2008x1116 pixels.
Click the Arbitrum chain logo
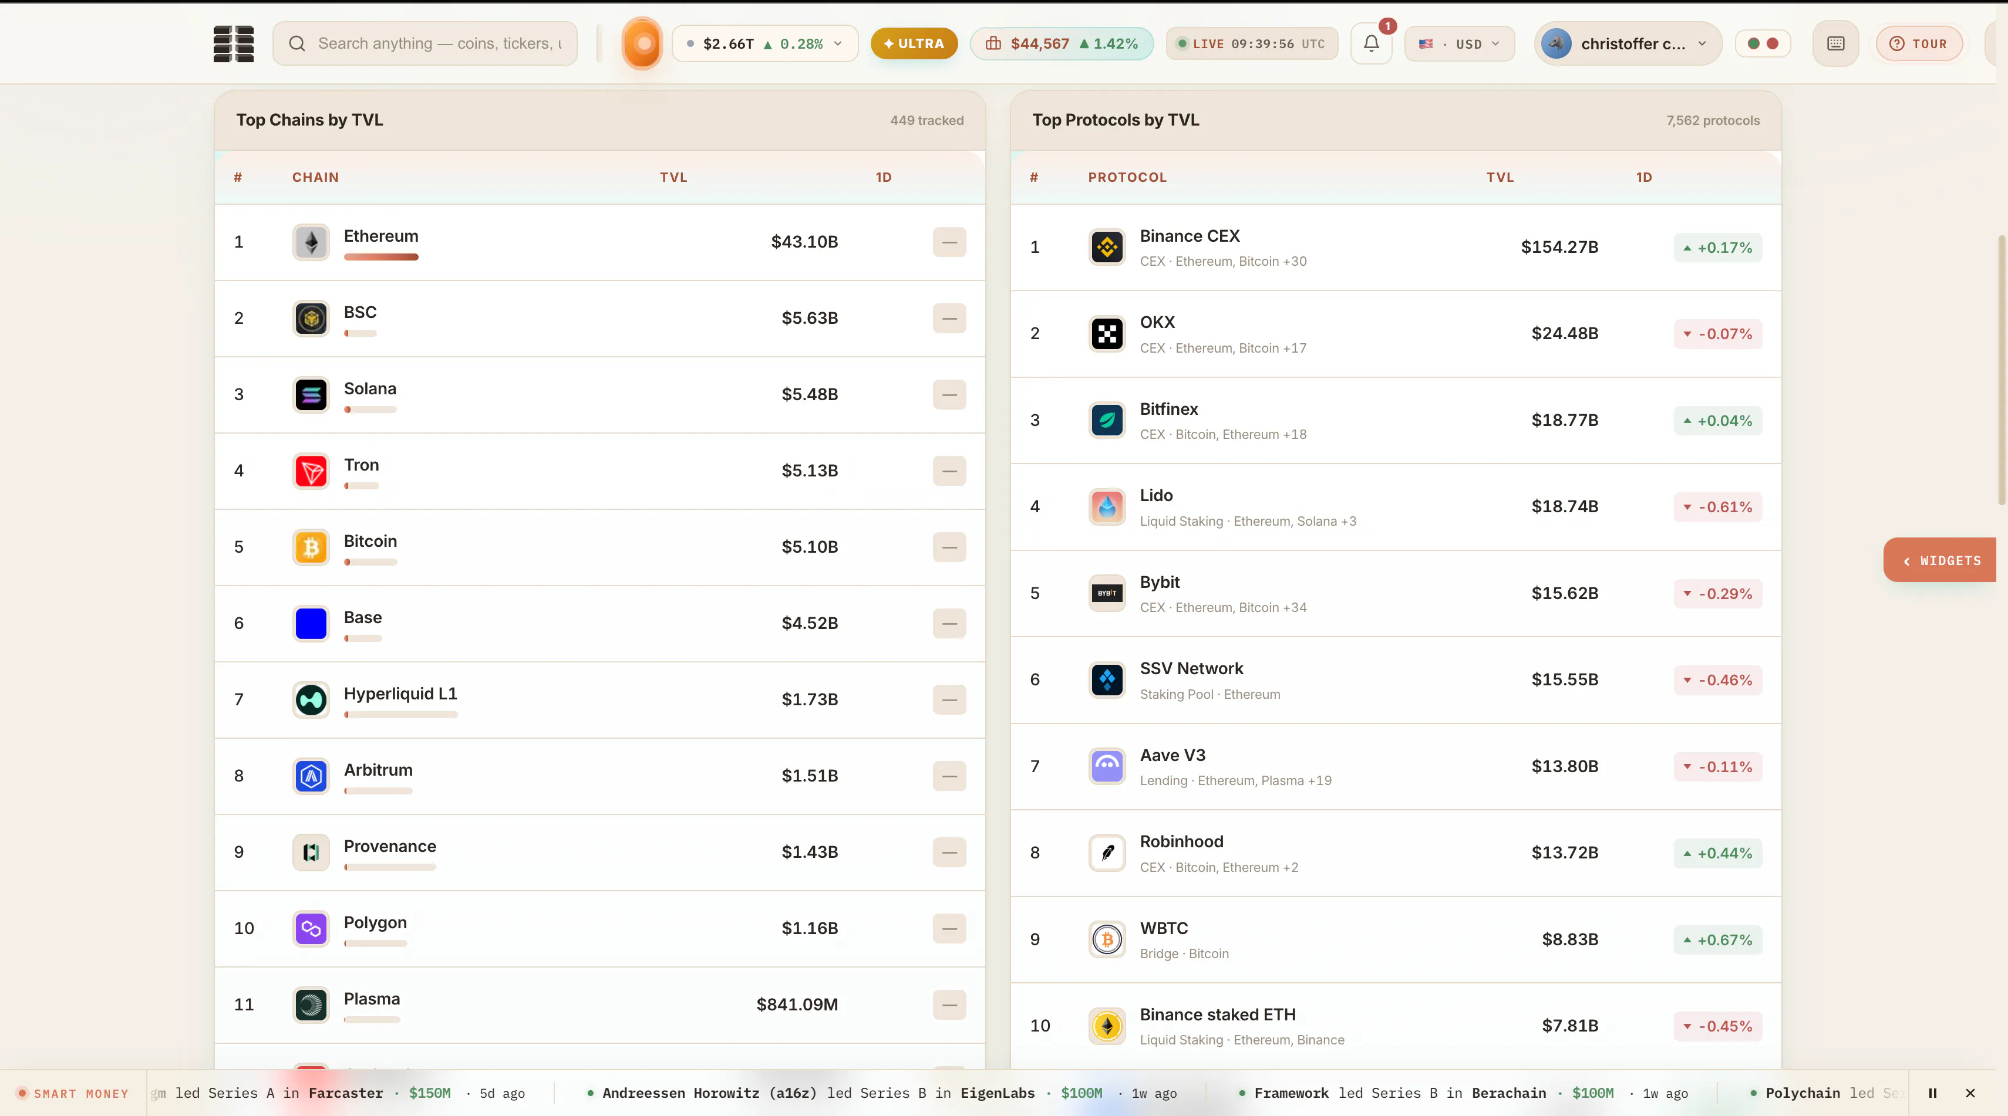pyautogui.click(x=311, y=776)
